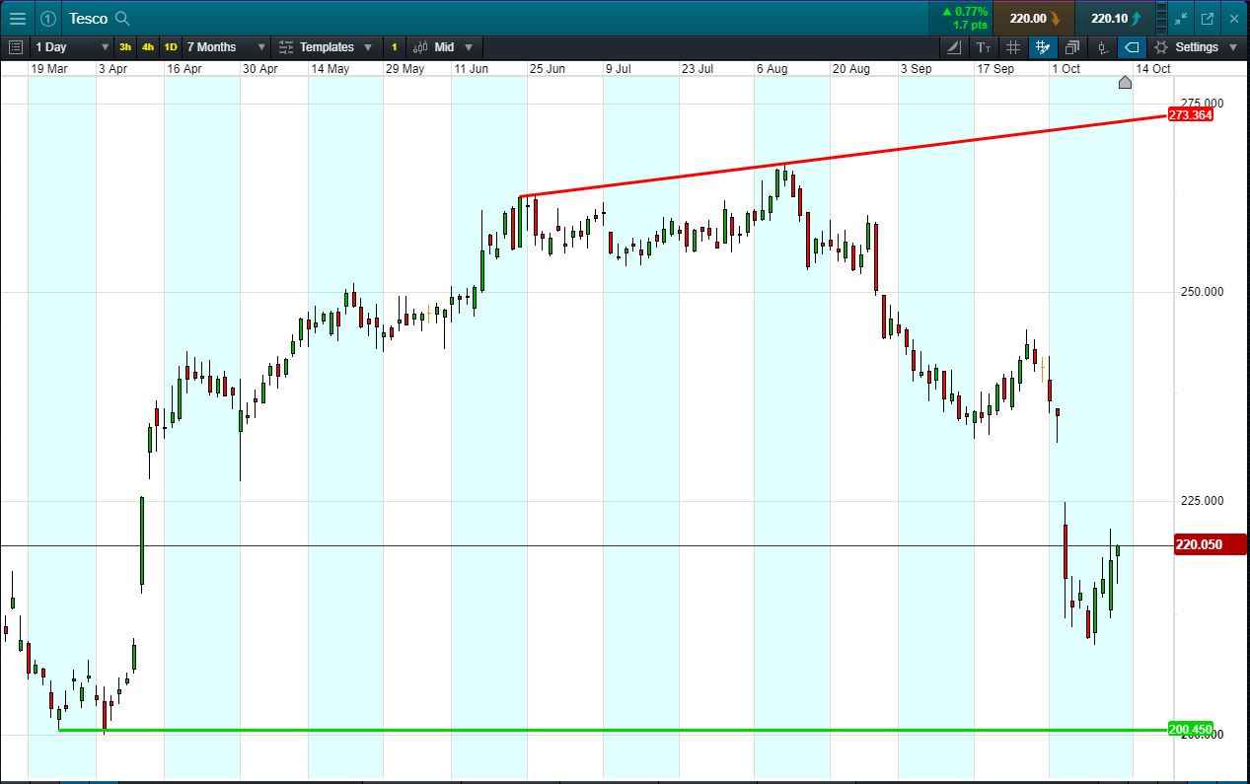Image resolution: width=1250 pixels, height=784 pixels.
Task: Click the Templates sliders icon
Action: (x=286, y=47)
